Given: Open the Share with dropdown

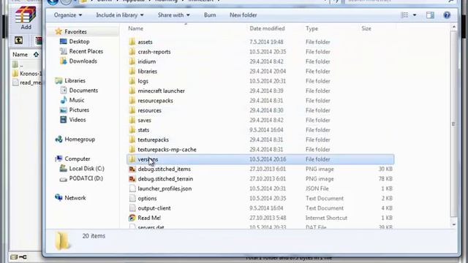Looking at the screenshot, I should tap(174, 15).
